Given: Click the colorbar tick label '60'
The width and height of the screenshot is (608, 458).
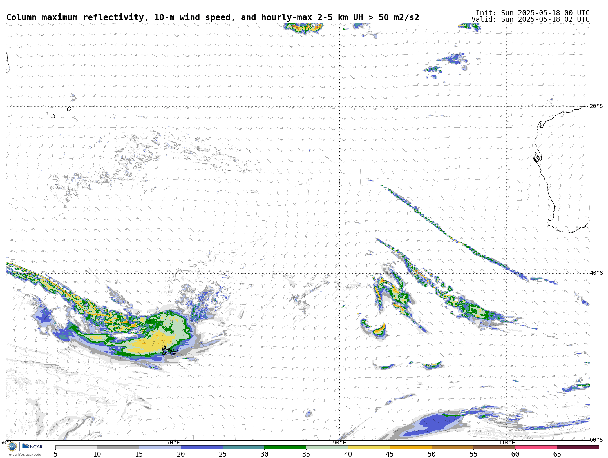Looking at the screenshot, I should 515,454.
